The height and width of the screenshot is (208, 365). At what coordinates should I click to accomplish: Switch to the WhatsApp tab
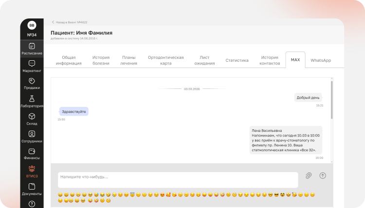tap(321, 60)
